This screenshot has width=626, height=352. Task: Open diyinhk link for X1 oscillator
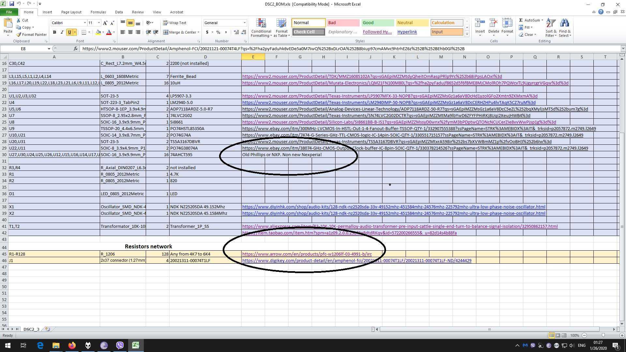tap(394, 207)
